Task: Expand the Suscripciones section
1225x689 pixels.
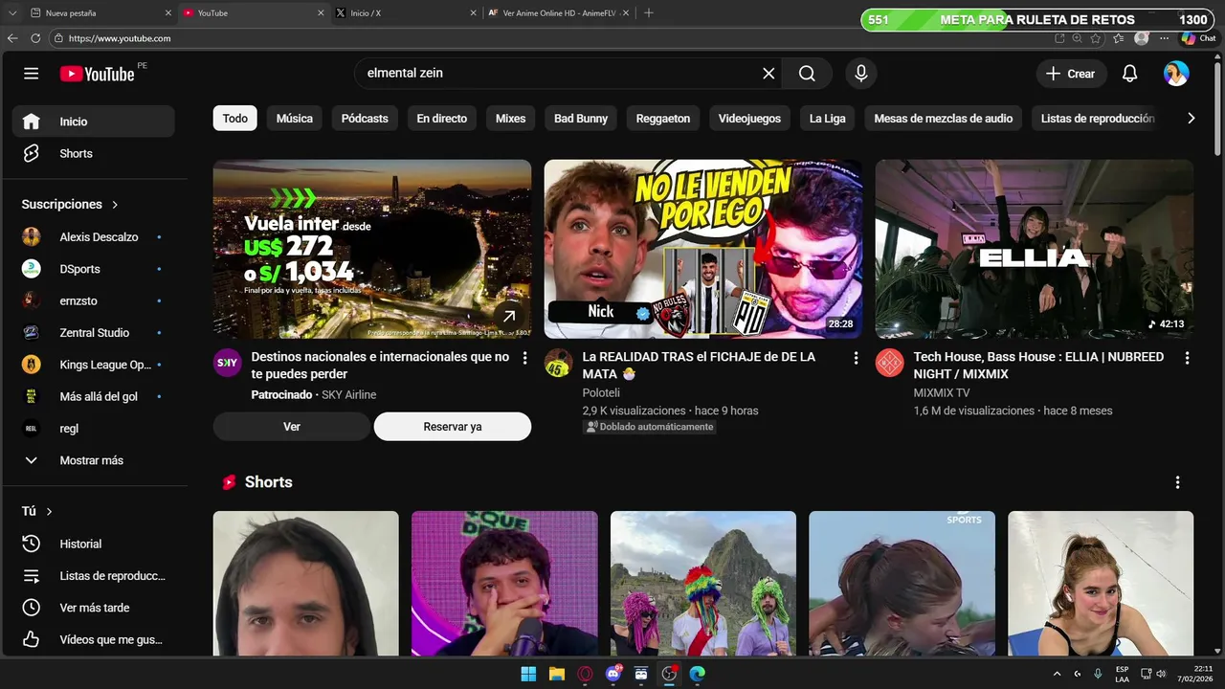Action: coord(71,205)
